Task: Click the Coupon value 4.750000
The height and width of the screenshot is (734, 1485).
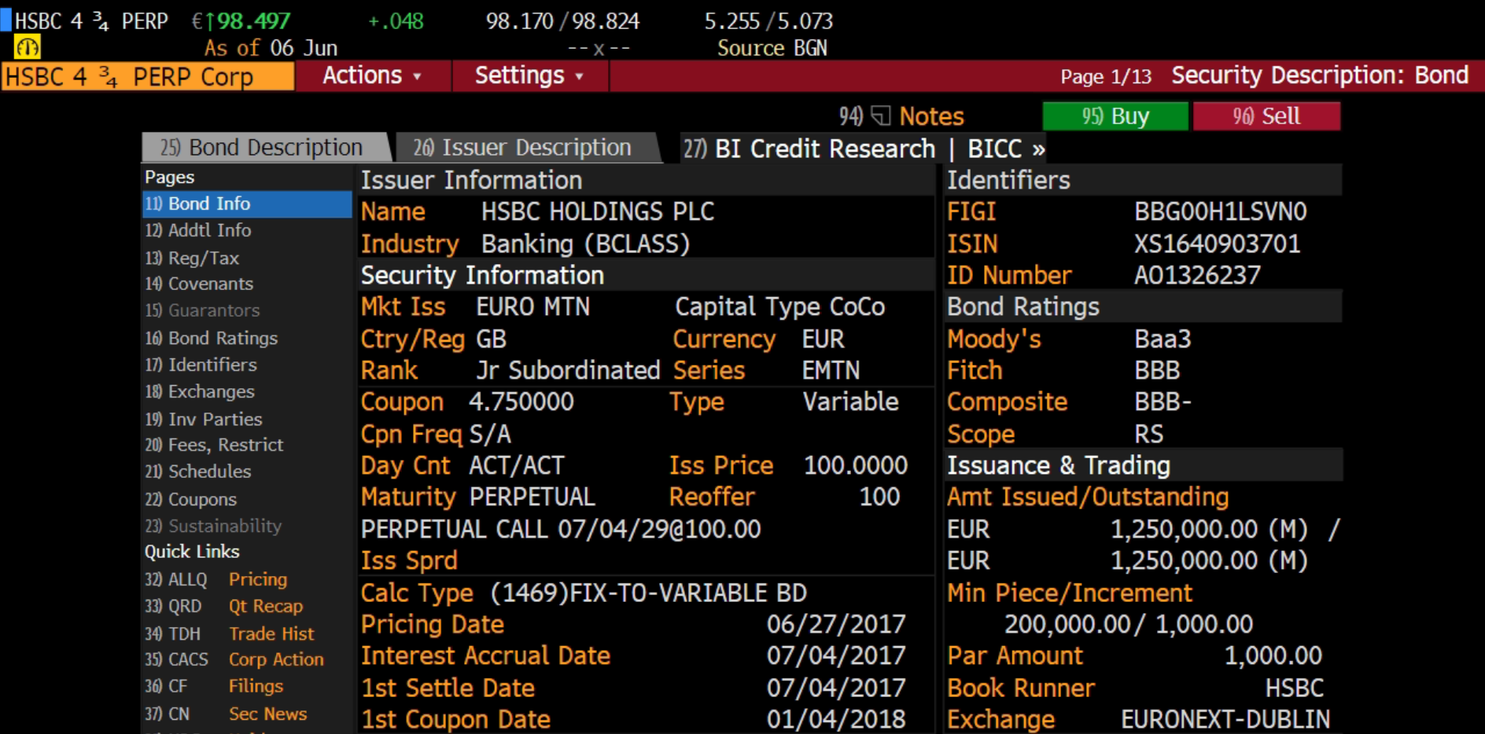Action: pos(521,402)
